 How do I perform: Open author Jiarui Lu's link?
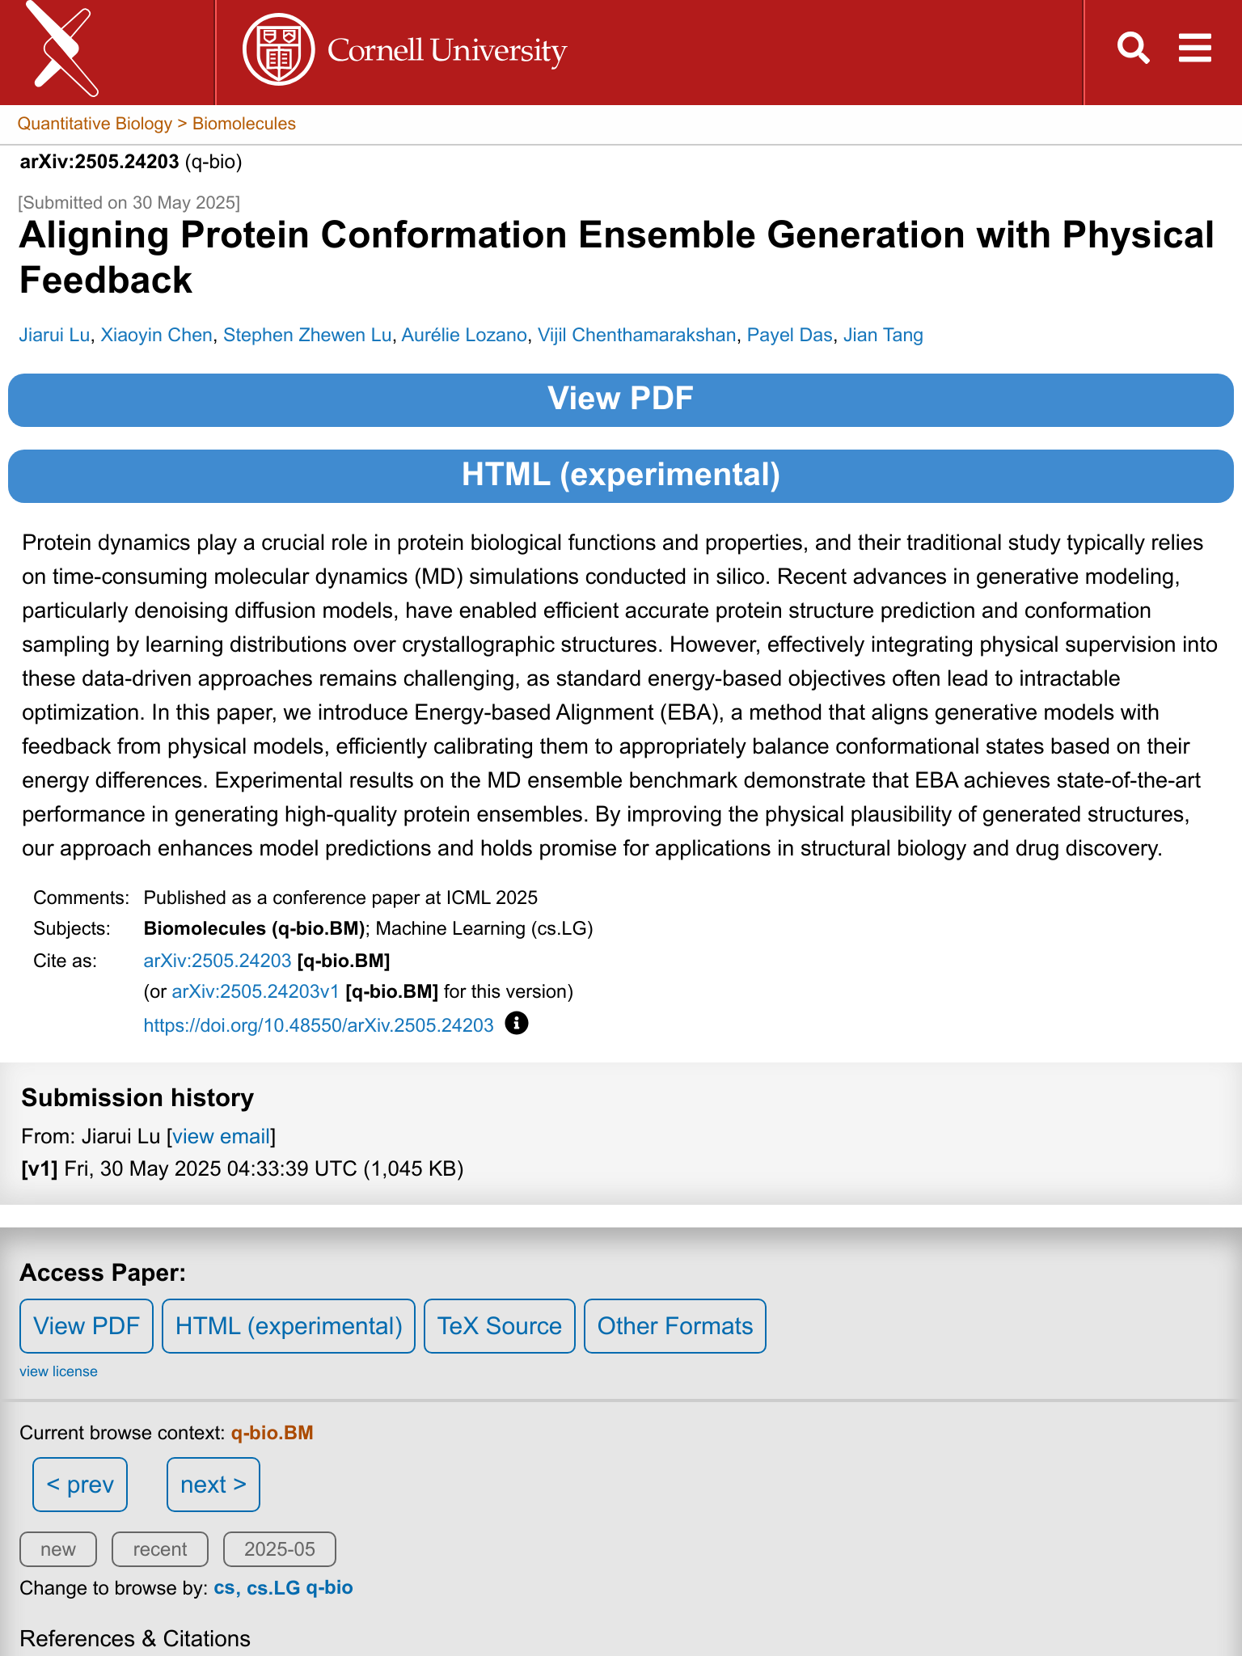point(54,335)
